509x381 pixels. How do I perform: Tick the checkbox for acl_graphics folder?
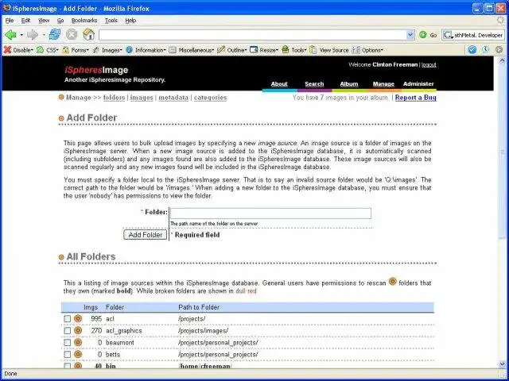67,331
